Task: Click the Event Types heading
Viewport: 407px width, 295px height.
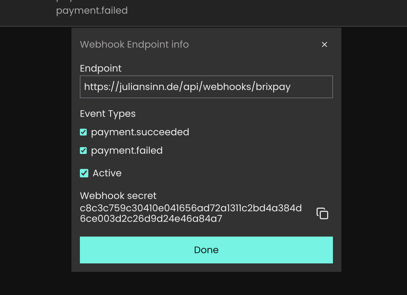Action: click(108, 114)
